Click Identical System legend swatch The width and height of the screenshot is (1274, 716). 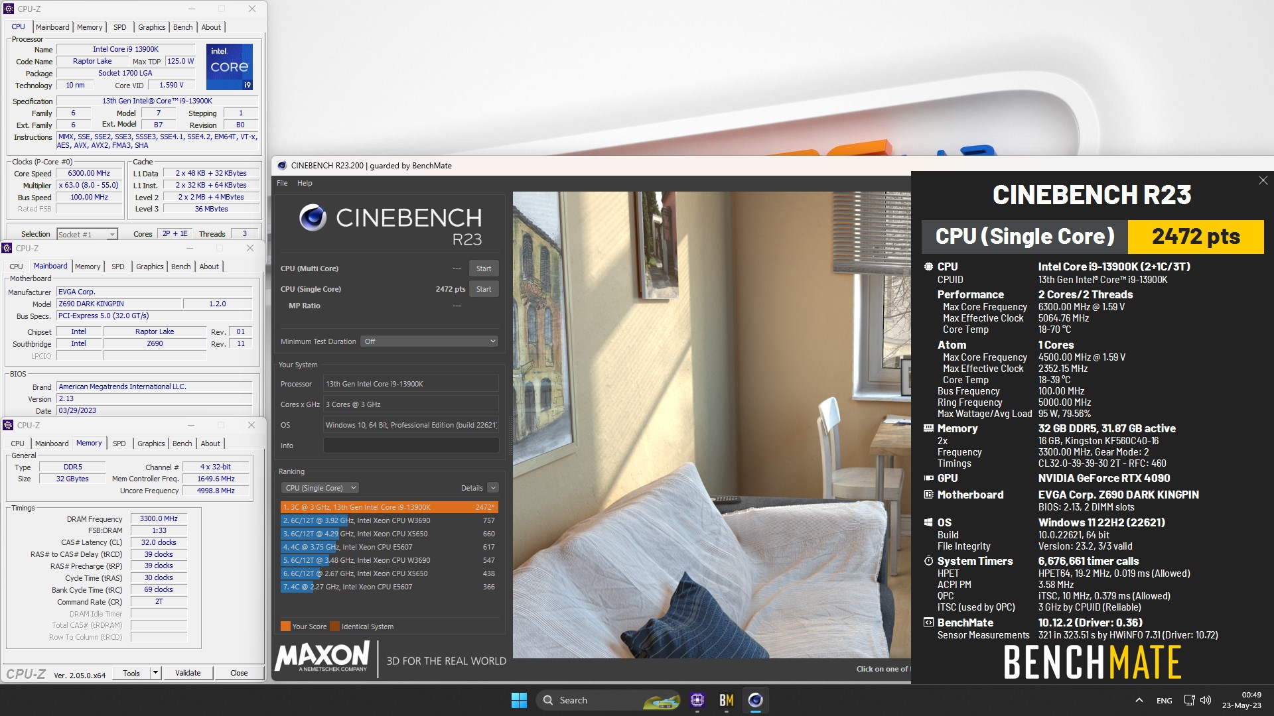(335, 626)
